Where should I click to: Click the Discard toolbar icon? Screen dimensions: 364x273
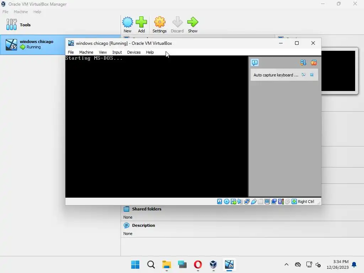pyautogui.click(x=177, y=25)
